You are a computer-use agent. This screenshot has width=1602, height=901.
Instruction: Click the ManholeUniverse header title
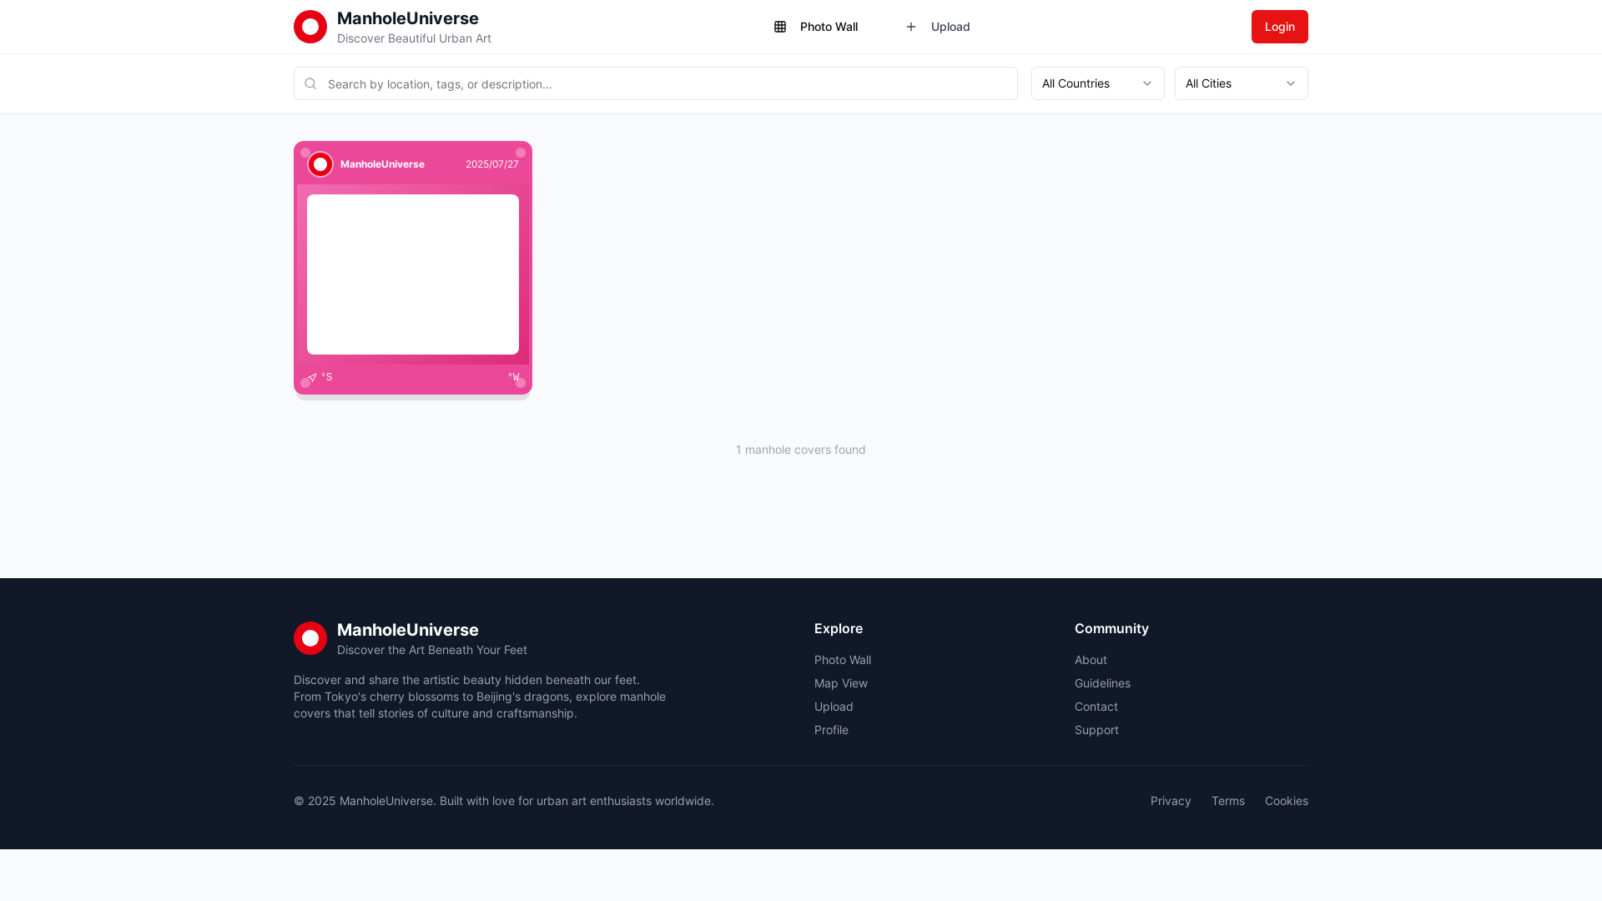coord(408,18)
